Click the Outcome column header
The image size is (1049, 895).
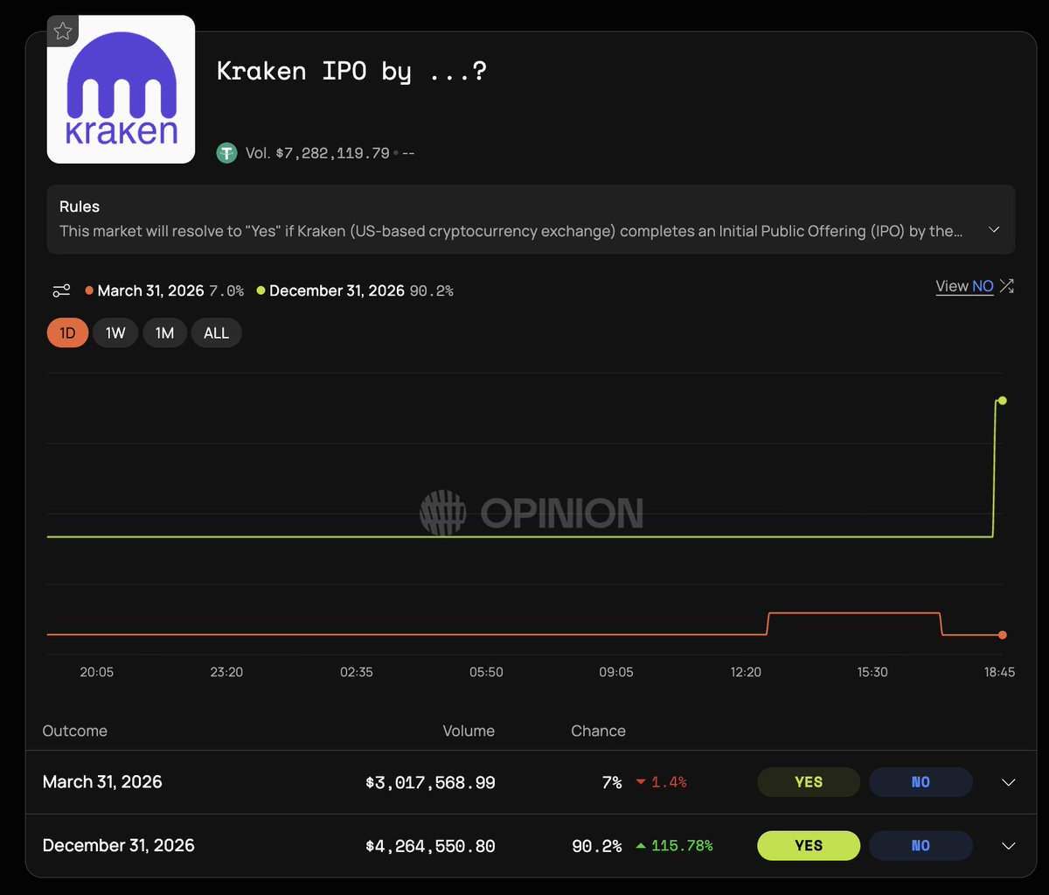(75, 731)
